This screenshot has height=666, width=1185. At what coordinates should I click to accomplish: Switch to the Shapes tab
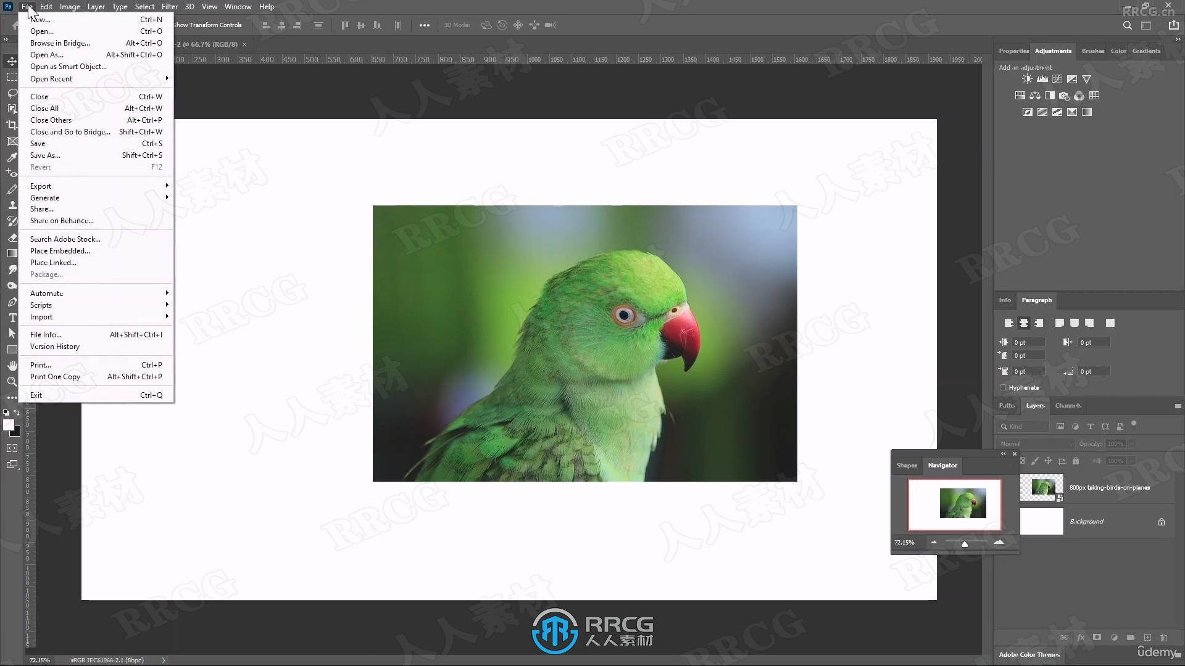pos(907,466)
